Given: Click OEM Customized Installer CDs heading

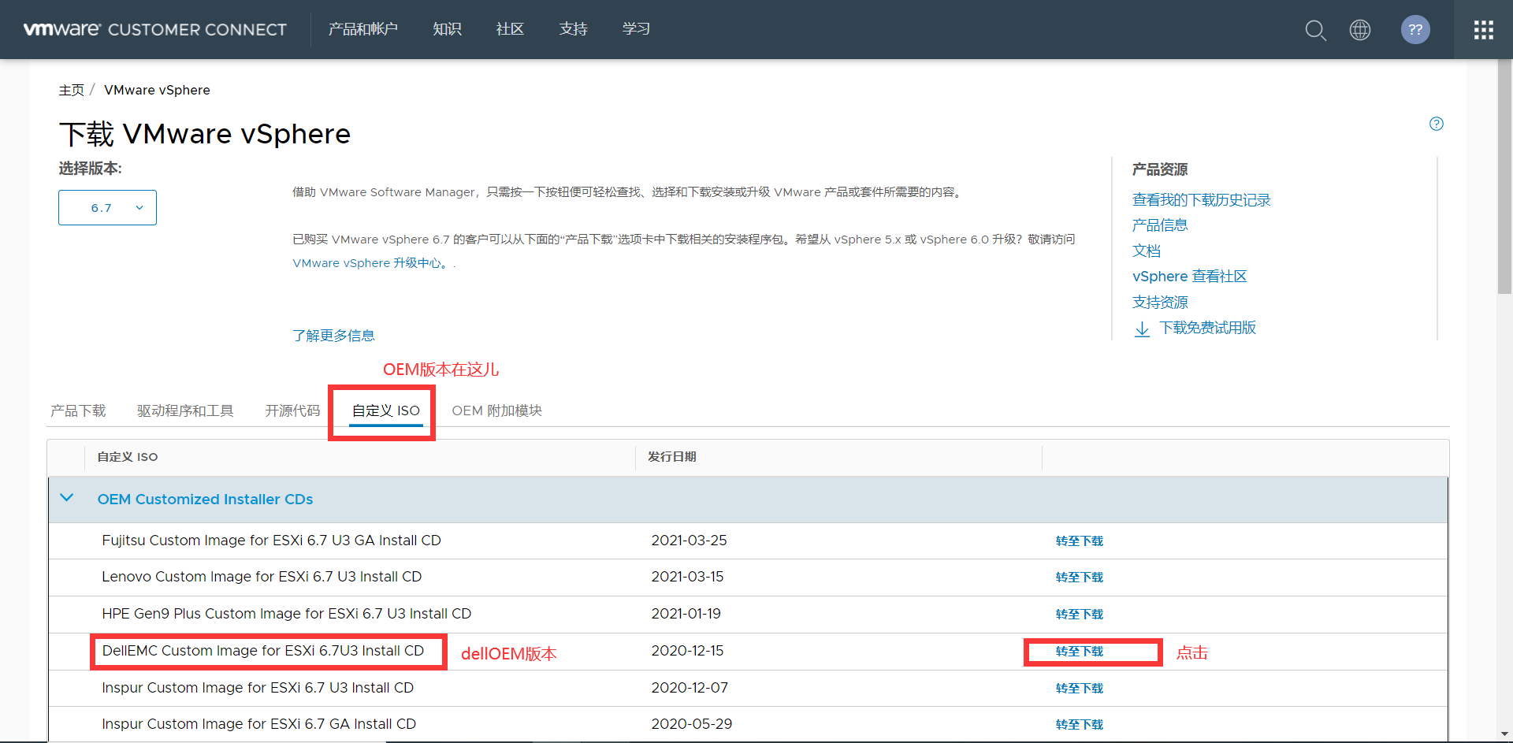Looking at the screenshot, I should click(205, 499).
